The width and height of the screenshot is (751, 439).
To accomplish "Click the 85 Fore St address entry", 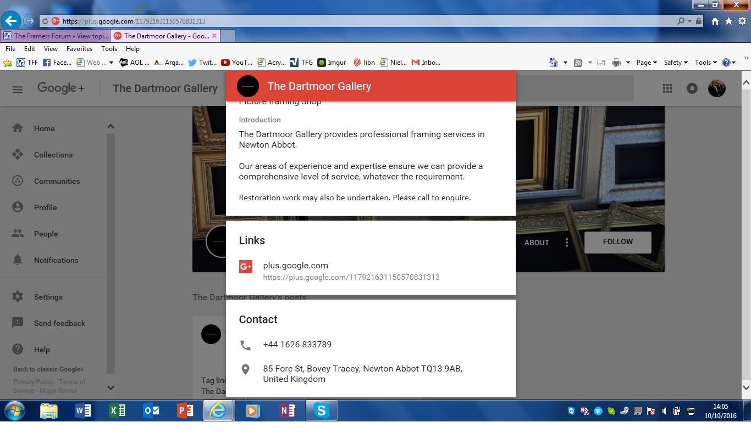I will click(362, 374).
